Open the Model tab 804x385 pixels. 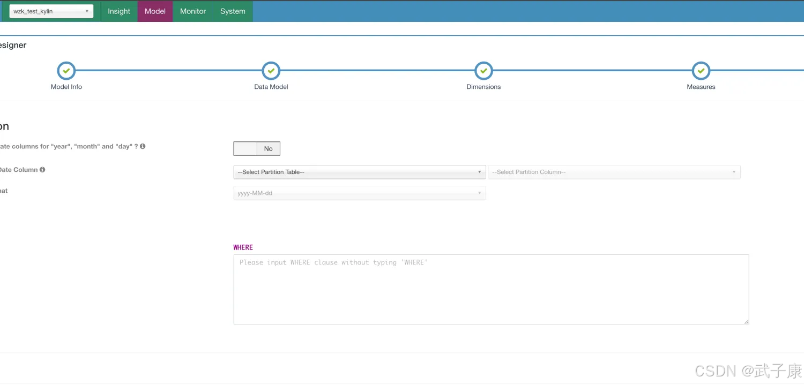coord(155,11)
